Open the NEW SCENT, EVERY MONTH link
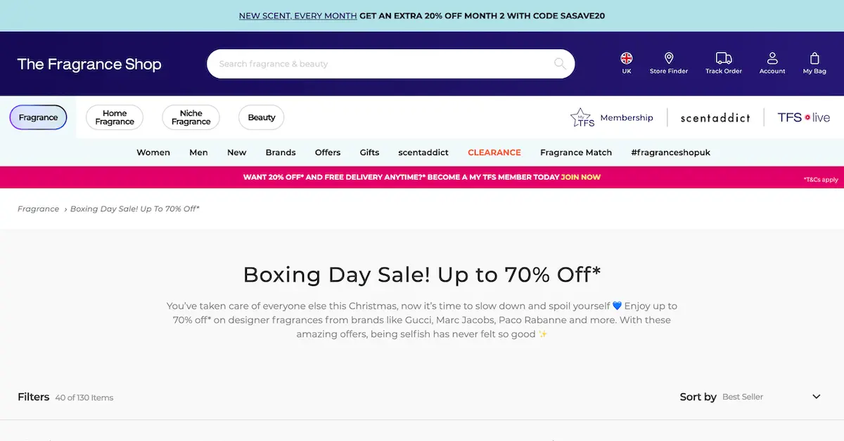The height and width of the screenshot is (441, 844). [x=298, y=15]
